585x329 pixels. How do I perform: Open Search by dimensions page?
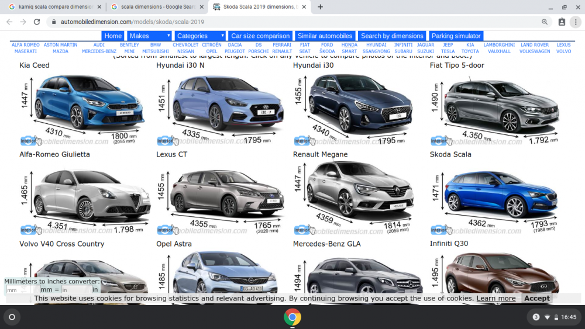click(x=392, y=36)
